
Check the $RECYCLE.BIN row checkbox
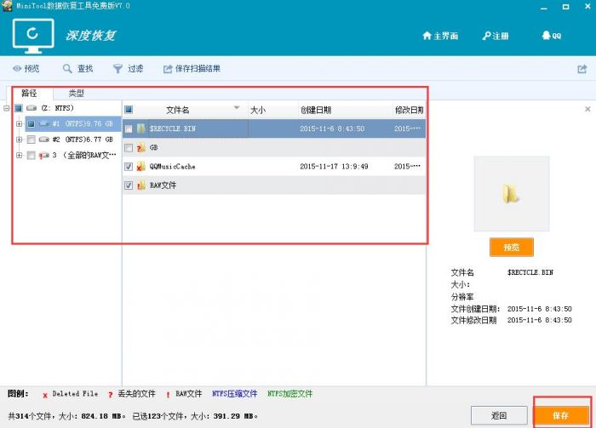pos(129,128)
